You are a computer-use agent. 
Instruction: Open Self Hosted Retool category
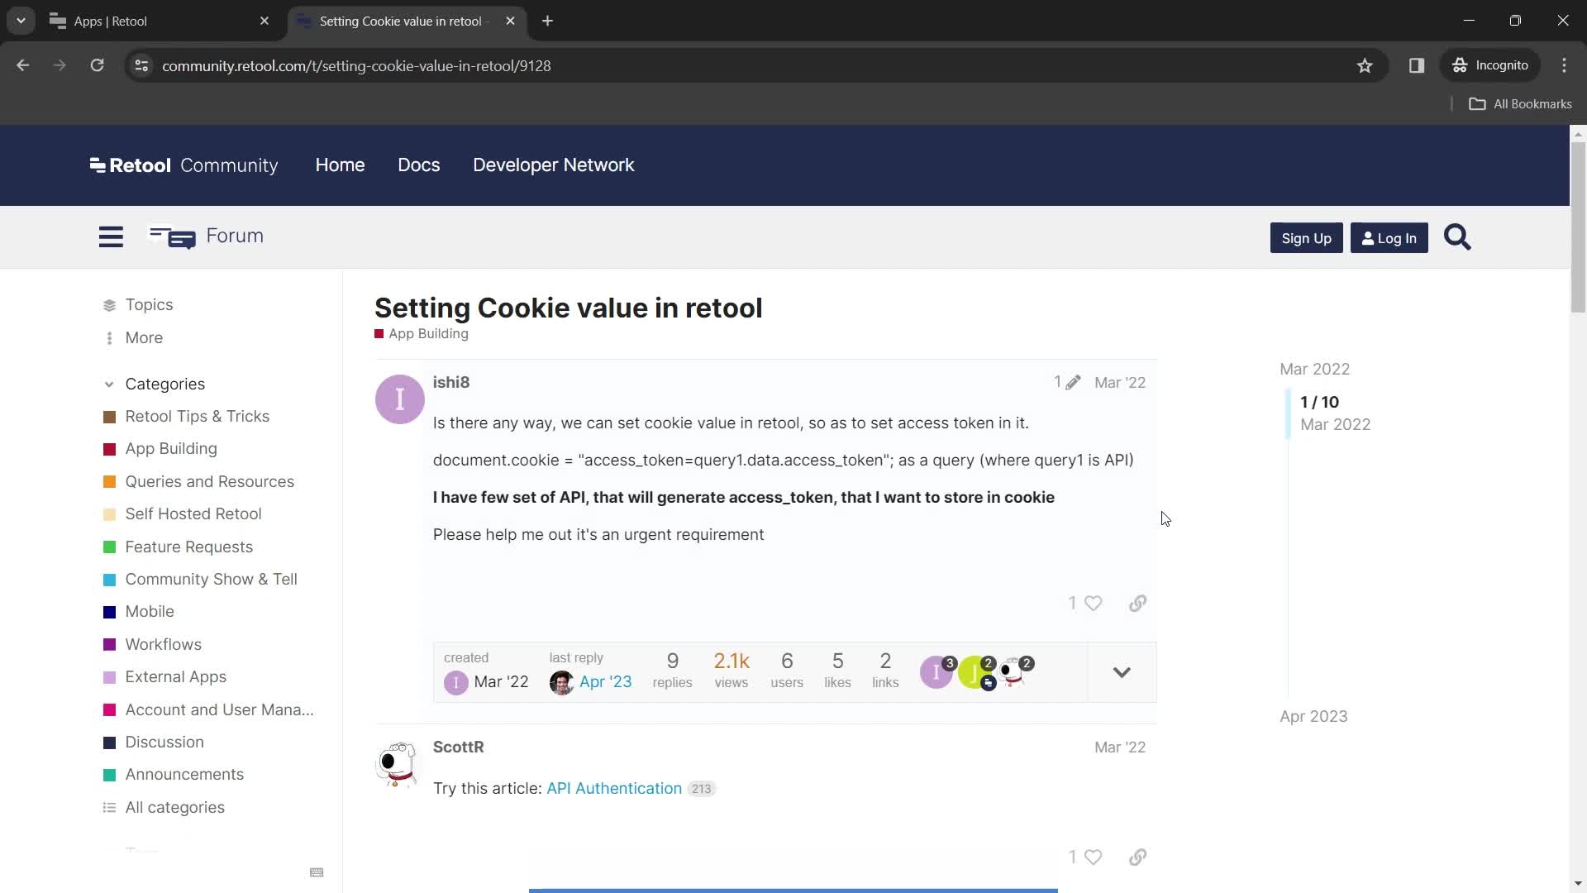pyautogui.click(x=183, y=514)
